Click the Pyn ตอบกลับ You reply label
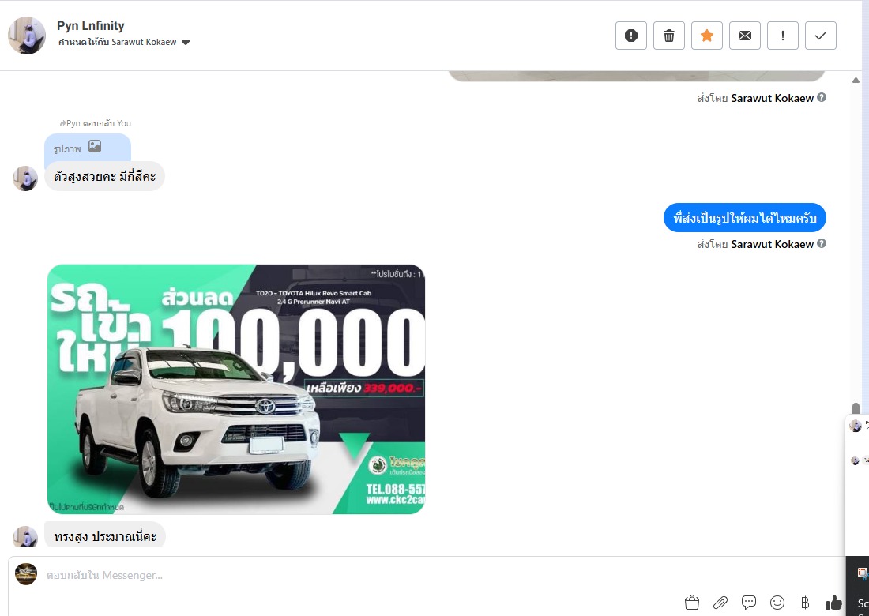 pyautogui.click(x=96, y=123)
